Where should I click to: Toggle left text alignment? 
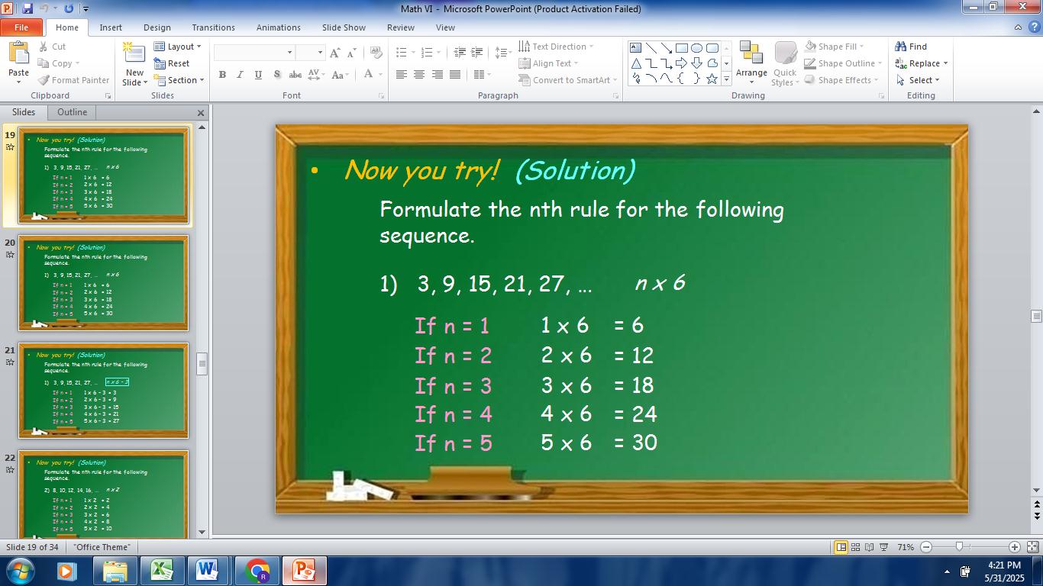point(401,75)
